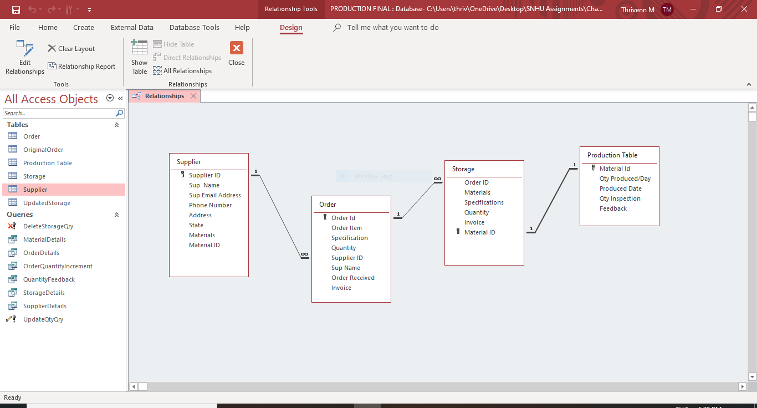The width and height of the screenshot is (757, 408).
Task: Switch to the Create ribbon tab
Action: [x=83, y=27]
